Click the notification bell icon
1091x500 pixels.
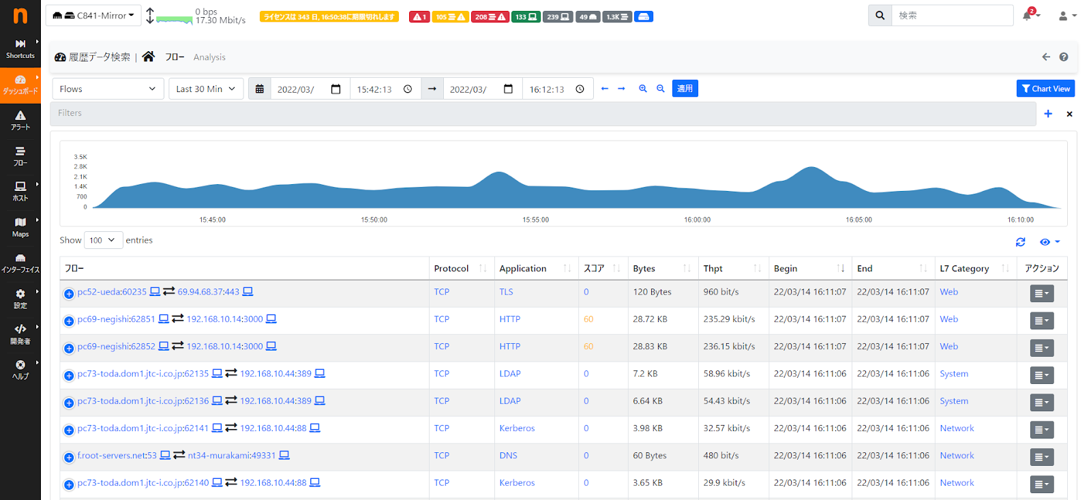1027,15
